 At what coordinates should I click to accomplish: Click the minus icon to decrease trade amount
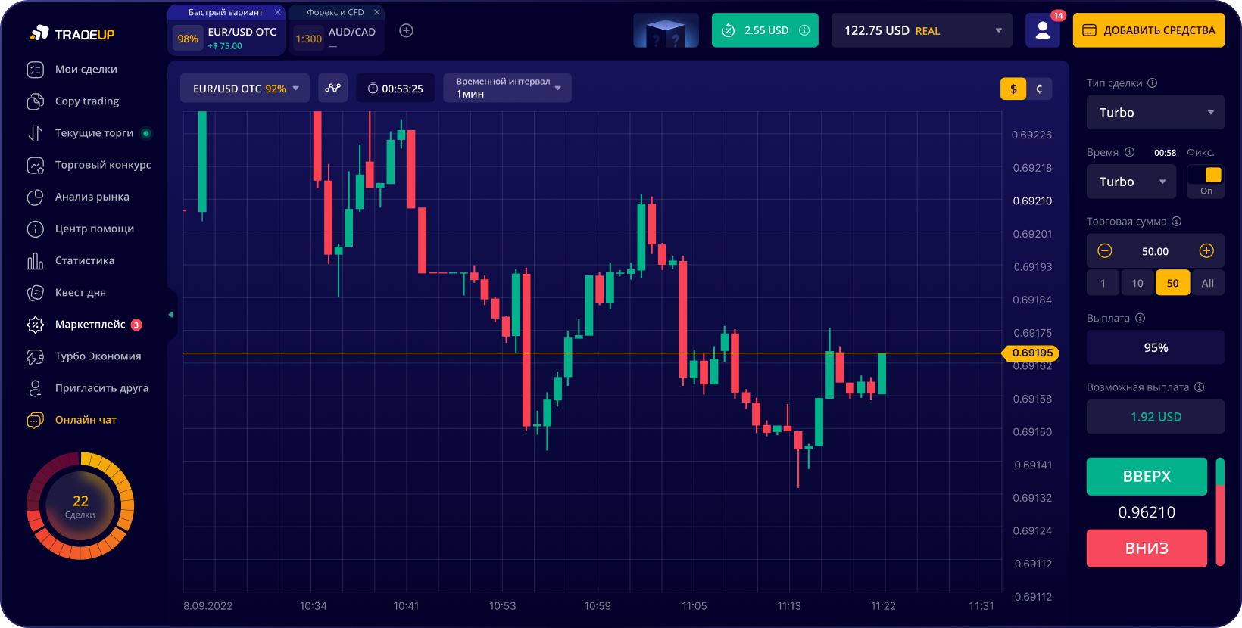1105,251
